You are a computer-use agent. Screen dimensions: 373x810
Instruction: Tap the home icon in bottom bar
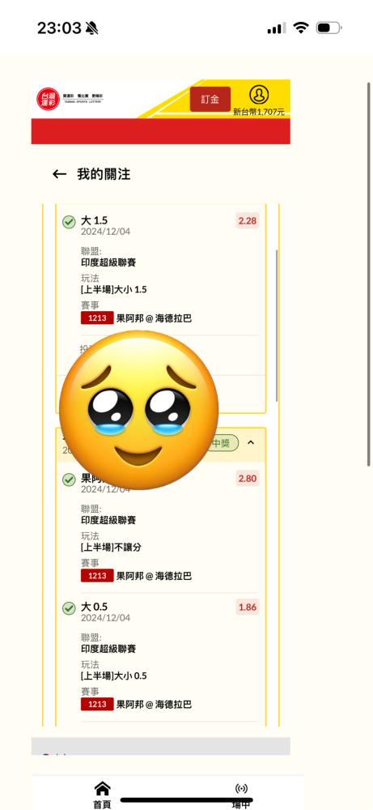[102, 788]
